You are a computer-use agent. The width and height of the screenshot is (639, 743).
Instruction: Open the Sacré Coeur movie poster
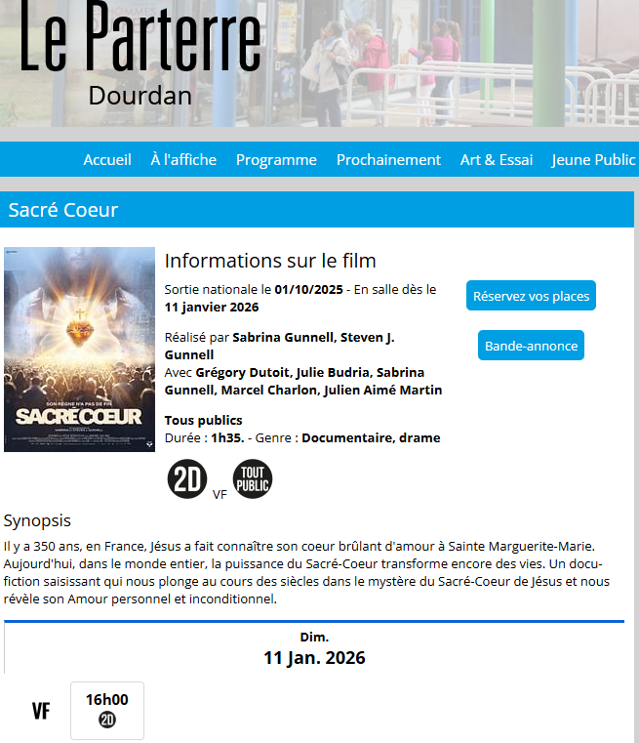pyautogui.click(x=80, y=350)
